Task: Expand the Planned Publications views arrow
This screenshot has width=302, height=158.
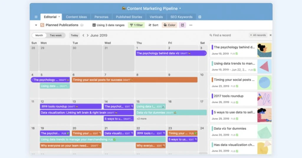Action: [36, 25]
